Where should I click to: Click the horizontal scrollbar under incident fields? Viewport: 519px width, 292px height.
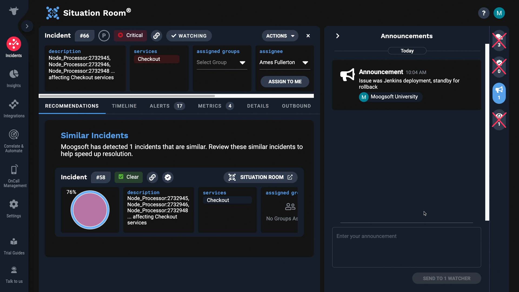coord(127,96)
